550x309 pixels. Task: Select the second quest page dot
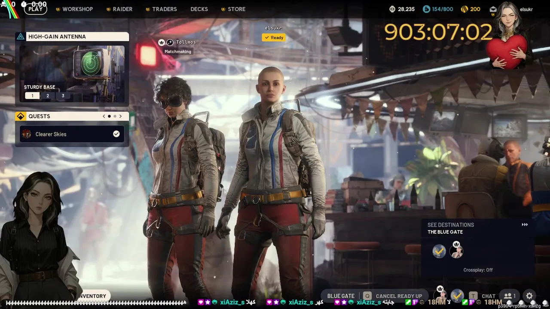115,116
